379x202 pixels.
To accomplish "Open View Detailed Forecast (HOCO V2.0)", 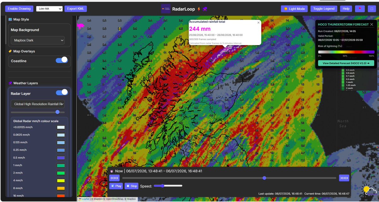I will [346, 63].
